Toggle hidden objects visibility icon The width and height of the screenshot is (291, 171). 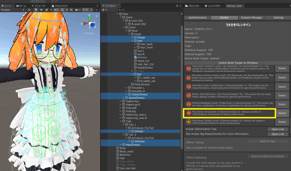[x=56, y=10]
